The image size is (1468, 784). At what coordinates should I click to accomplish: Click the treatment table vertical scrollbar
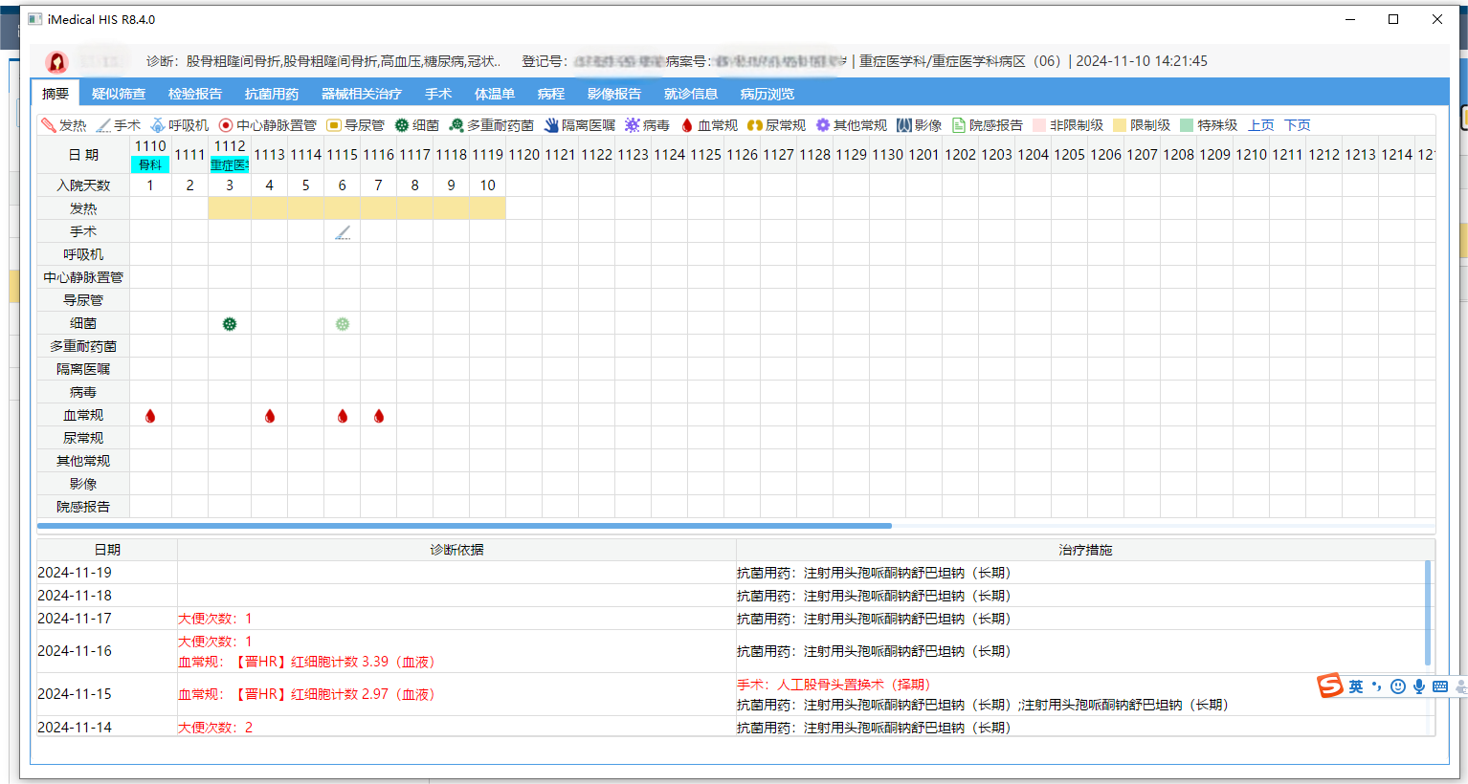pos(1429,612)
